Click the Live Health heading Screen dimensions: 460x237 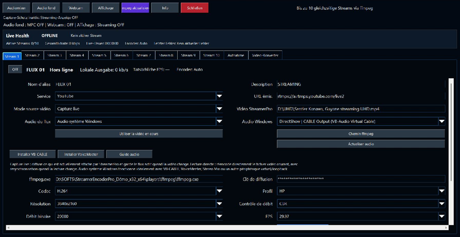17,36
